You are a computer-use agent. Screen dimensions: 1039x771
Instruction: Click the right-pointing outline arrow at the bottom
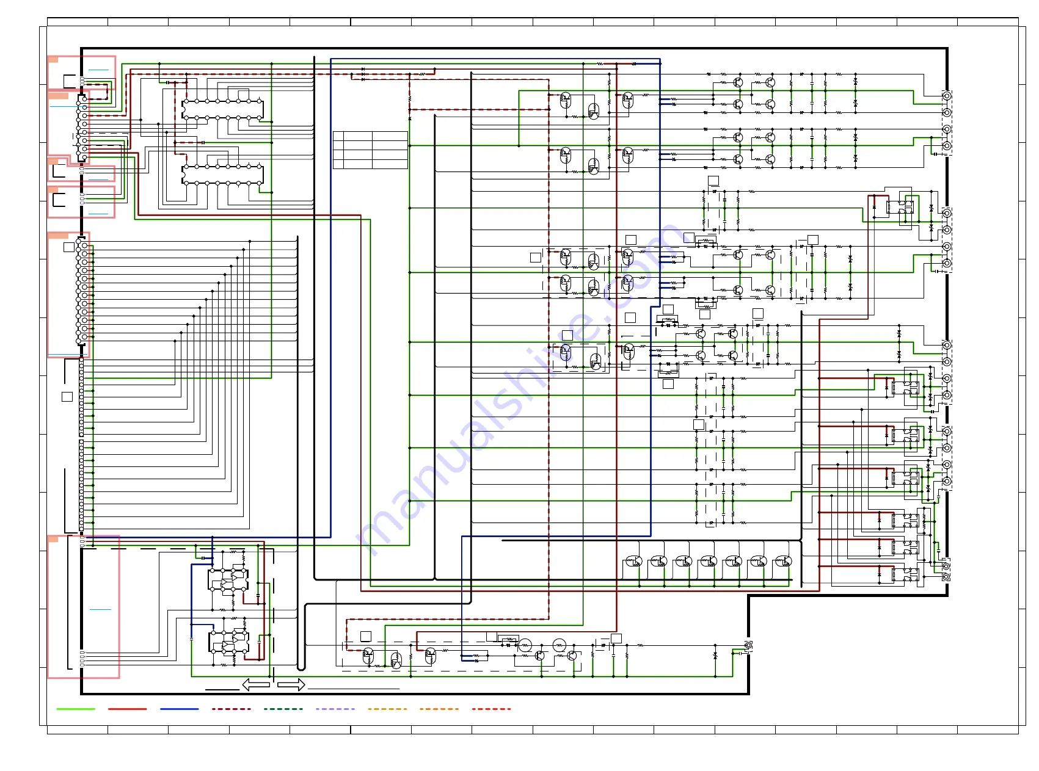[291, 684]
